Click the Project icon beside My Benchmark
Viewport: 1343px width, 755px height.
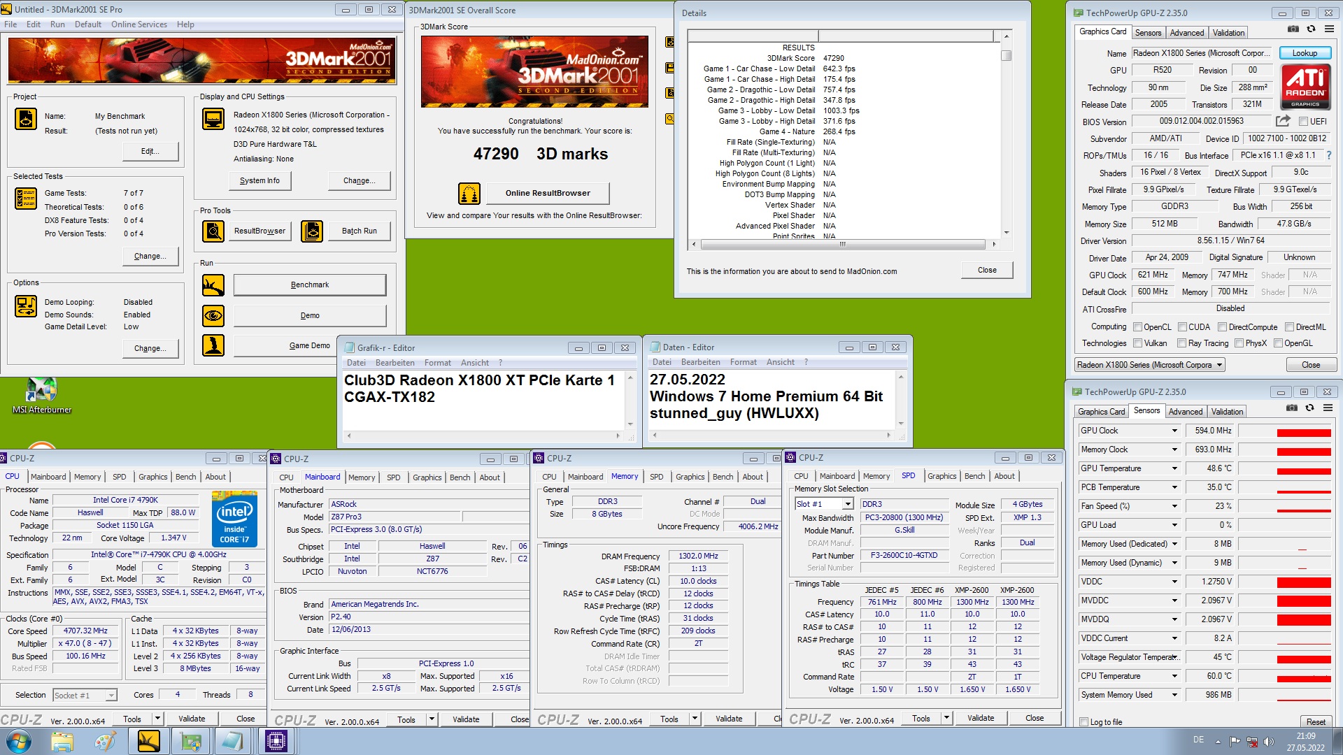tap(26, 119)
